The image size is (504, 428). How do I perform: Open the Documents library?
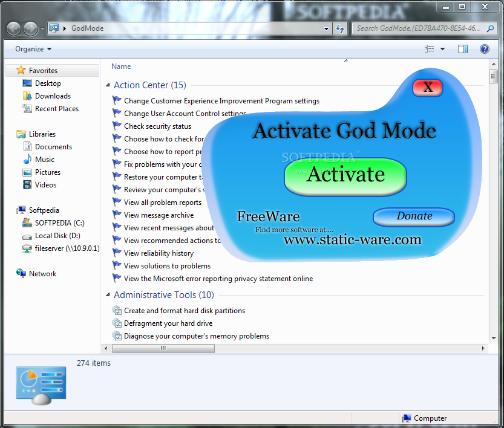click(53, 147)
